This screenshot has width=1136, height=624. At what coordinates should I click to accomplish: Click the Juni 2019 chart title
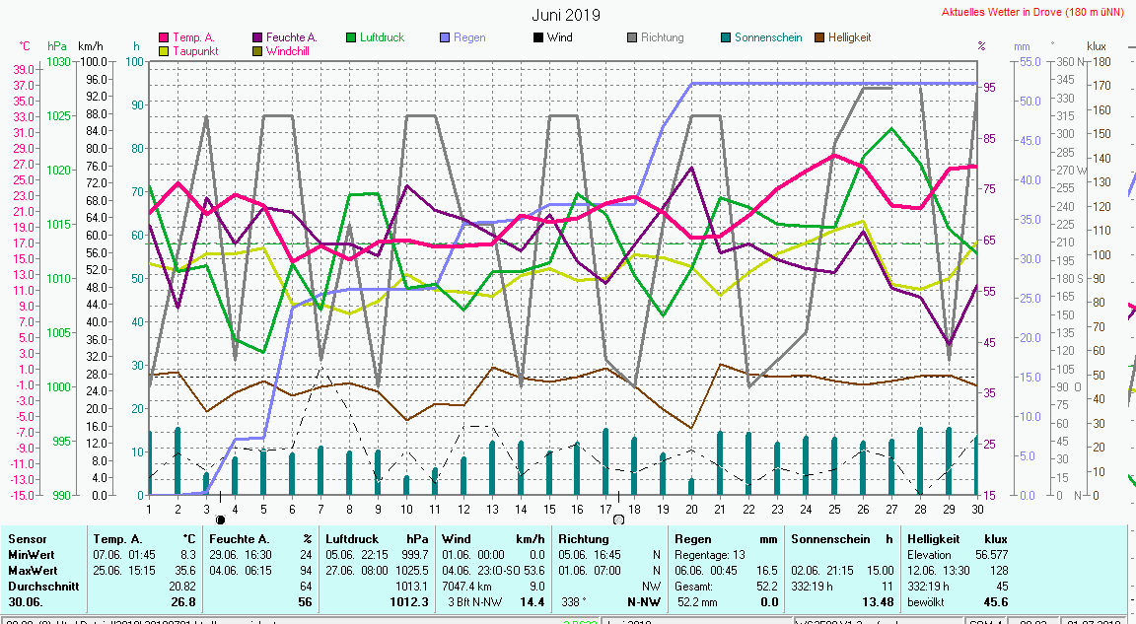click(x=565, y=15)
